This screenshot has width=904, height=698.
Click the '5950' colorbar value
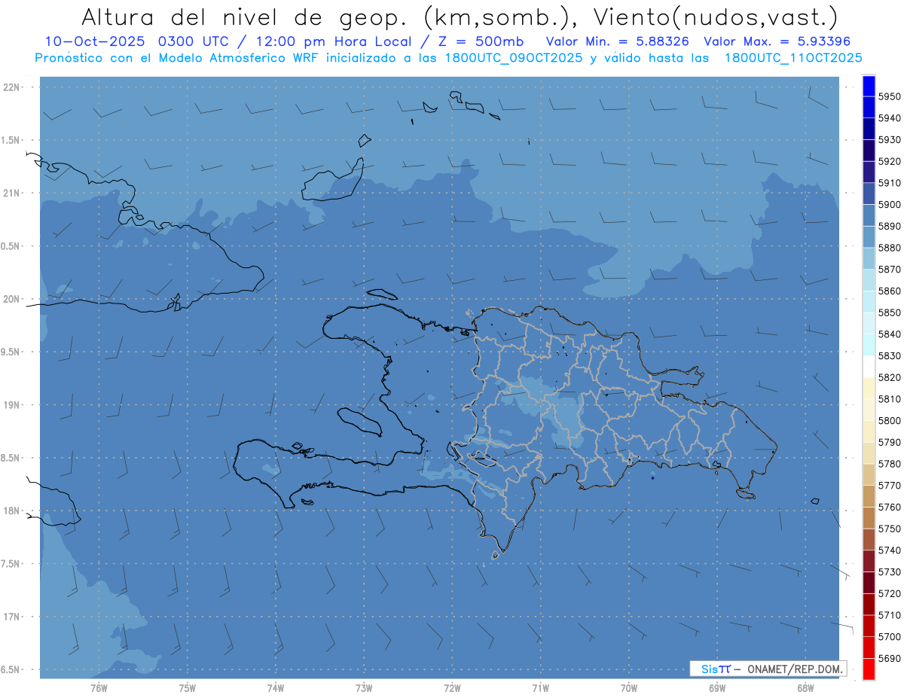[x=889, y=96]
